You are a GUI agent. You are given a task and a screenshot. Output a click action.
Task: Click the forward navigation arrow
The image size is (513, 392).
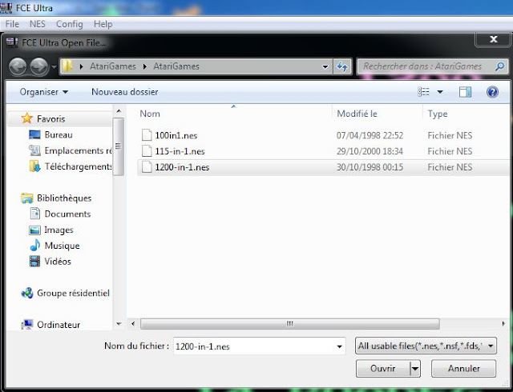click(x=39, y=66)
